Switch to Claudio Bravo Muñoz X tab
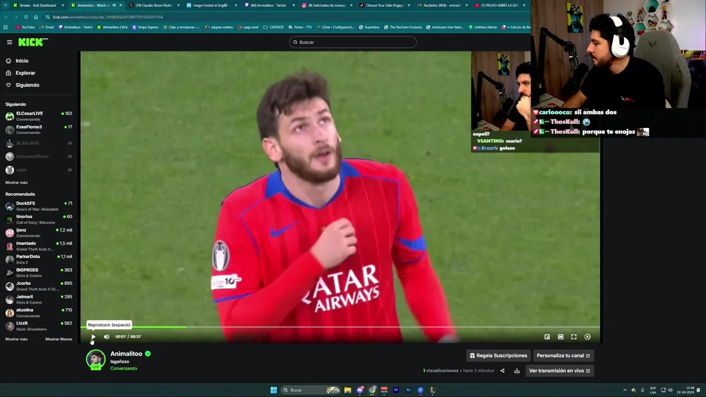This screenshot has width=706, height=397. pos(153,5)
